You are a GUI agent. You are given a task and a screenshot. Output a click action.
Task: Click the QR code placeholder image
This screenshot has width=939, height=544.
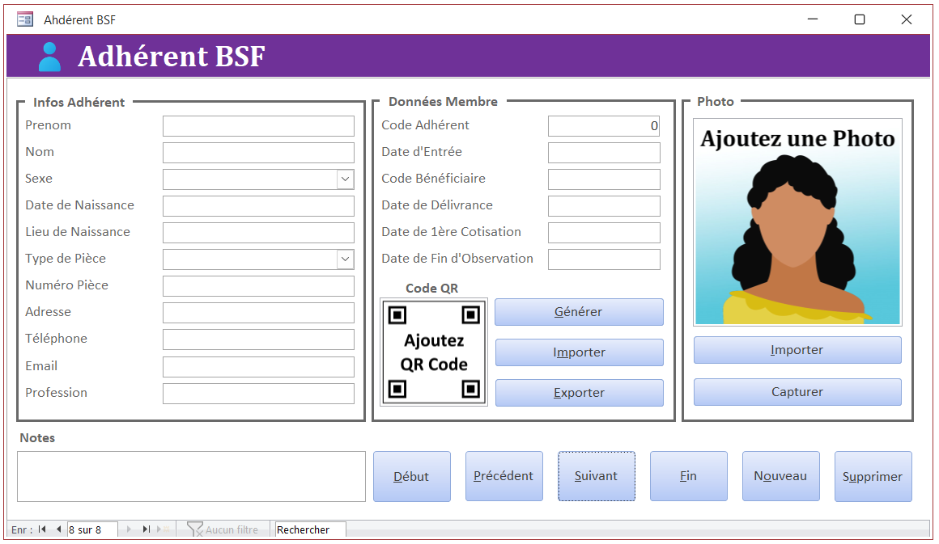tap(434, 352)
